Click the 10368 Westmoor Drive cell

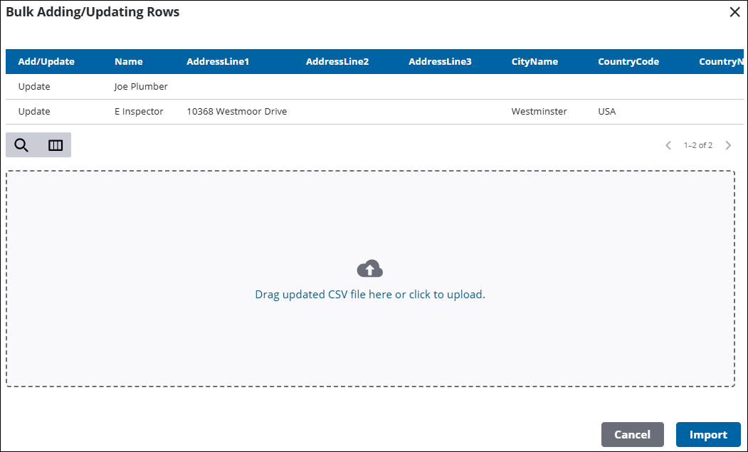[x=237, y=112]
